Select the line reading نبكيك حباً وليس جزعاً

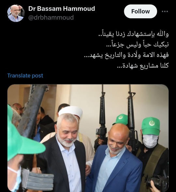click(x=138, y=44)
